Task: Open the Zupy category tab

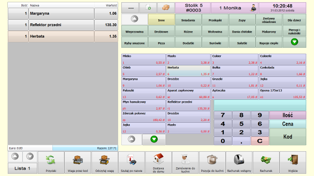Action: (x=242, y=20)
